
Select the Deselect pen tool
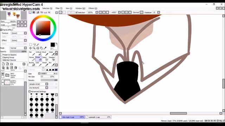tap(52, 59)
